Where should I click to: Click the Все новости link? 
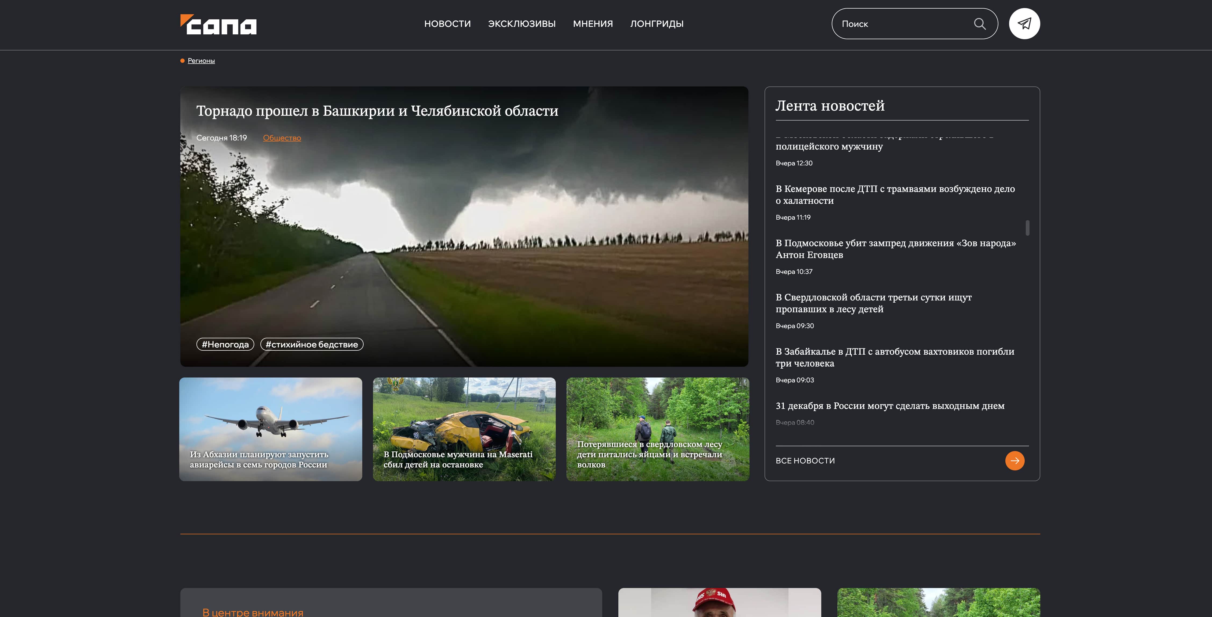pos(805,461)
